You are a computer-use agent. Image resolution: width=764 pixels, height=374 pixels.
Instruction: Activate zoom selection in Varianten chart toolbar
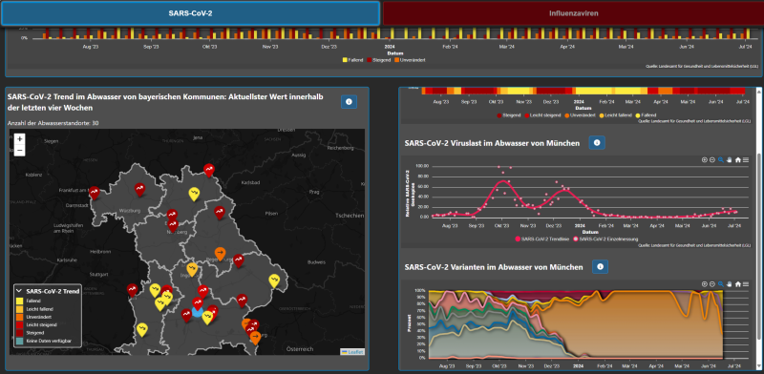721,284
